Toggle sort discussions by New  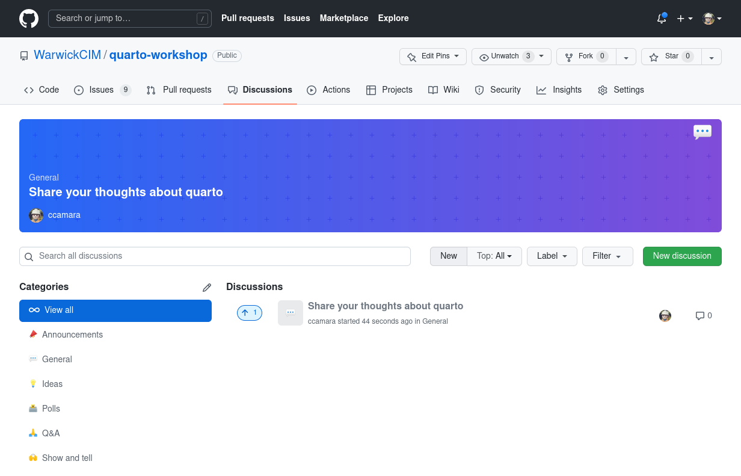tap(449, 256)
